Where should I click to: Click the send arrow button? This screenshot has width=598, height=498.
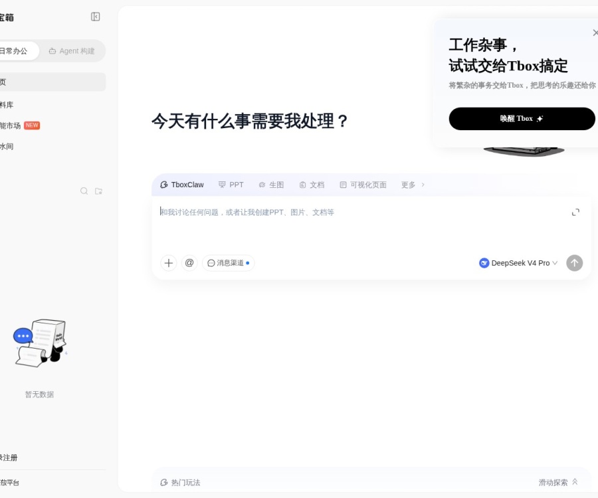coord(574,263)
